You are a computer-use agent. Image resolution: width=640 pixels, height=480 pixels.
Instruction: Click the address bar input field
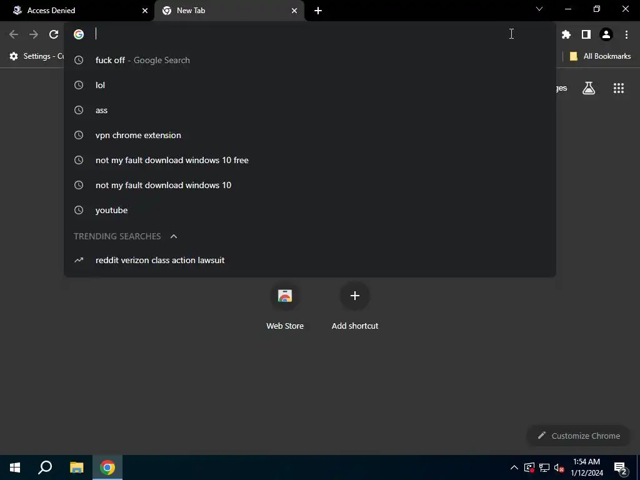[310, 34]
